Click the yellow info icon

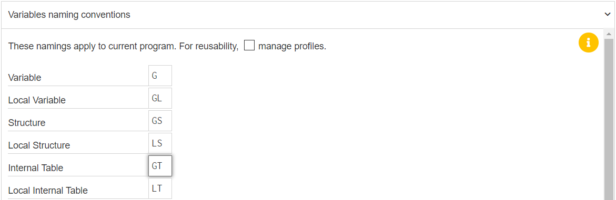click(x=588, y=43)
